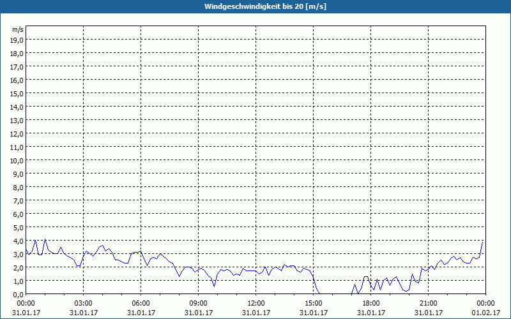This screenshot has width=511, height=319.
Task: Click the 1,0 y-axis label
Action: (x=18, y=281)
